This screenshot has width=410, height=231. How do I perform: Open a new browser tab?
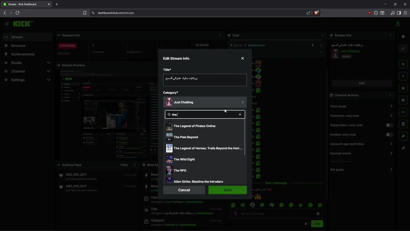click(57, 4)
